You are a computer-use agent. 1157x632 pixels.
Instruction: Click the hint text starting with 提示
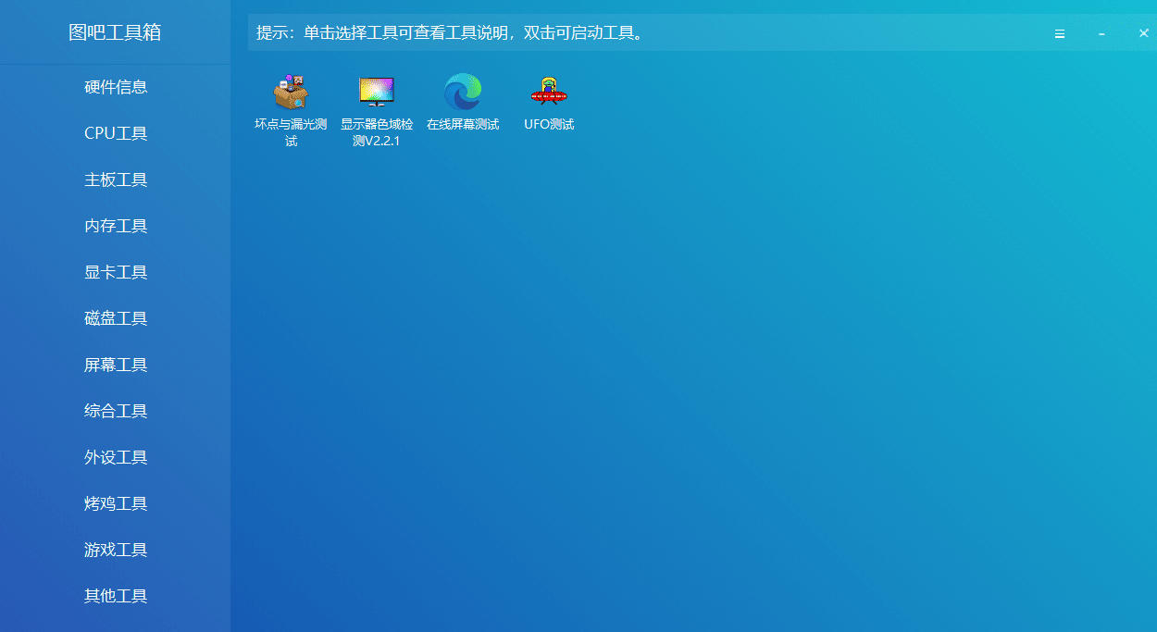(x=450, y=33)
